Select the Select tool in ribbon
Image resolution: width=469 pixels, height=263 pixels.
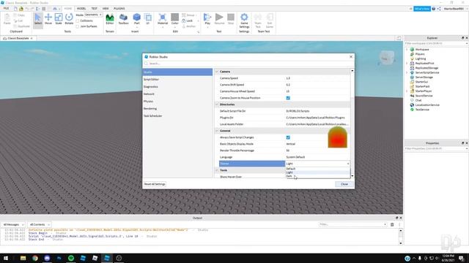tap(38, 20)
